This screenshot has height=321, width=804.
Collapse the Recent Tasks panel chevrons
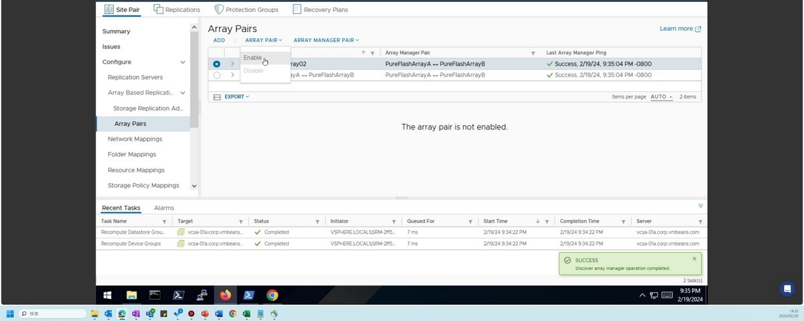[701, 206]
